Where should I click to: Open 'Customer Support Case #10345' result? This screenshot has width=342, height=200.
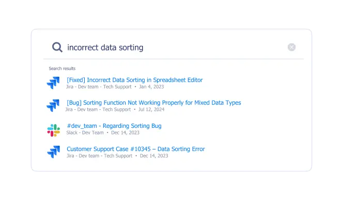[x=136, y=149]
